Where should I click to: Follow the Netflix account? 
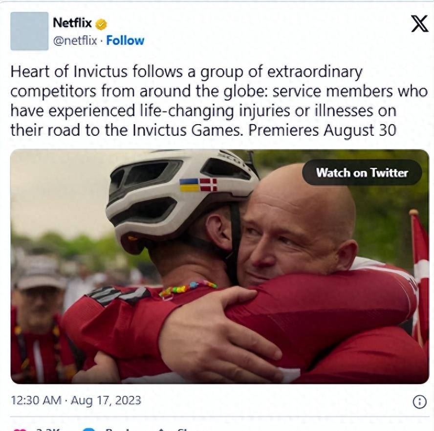[x=125, y=41]
